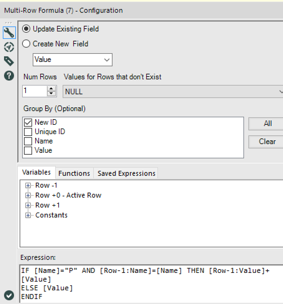Enable grouping by Unique ID
This screenshot has height=304, width=283.
tap(28, 131)
